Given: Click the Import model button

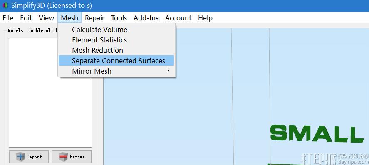Looking at the screenshot, I should (x=29, y=157).
